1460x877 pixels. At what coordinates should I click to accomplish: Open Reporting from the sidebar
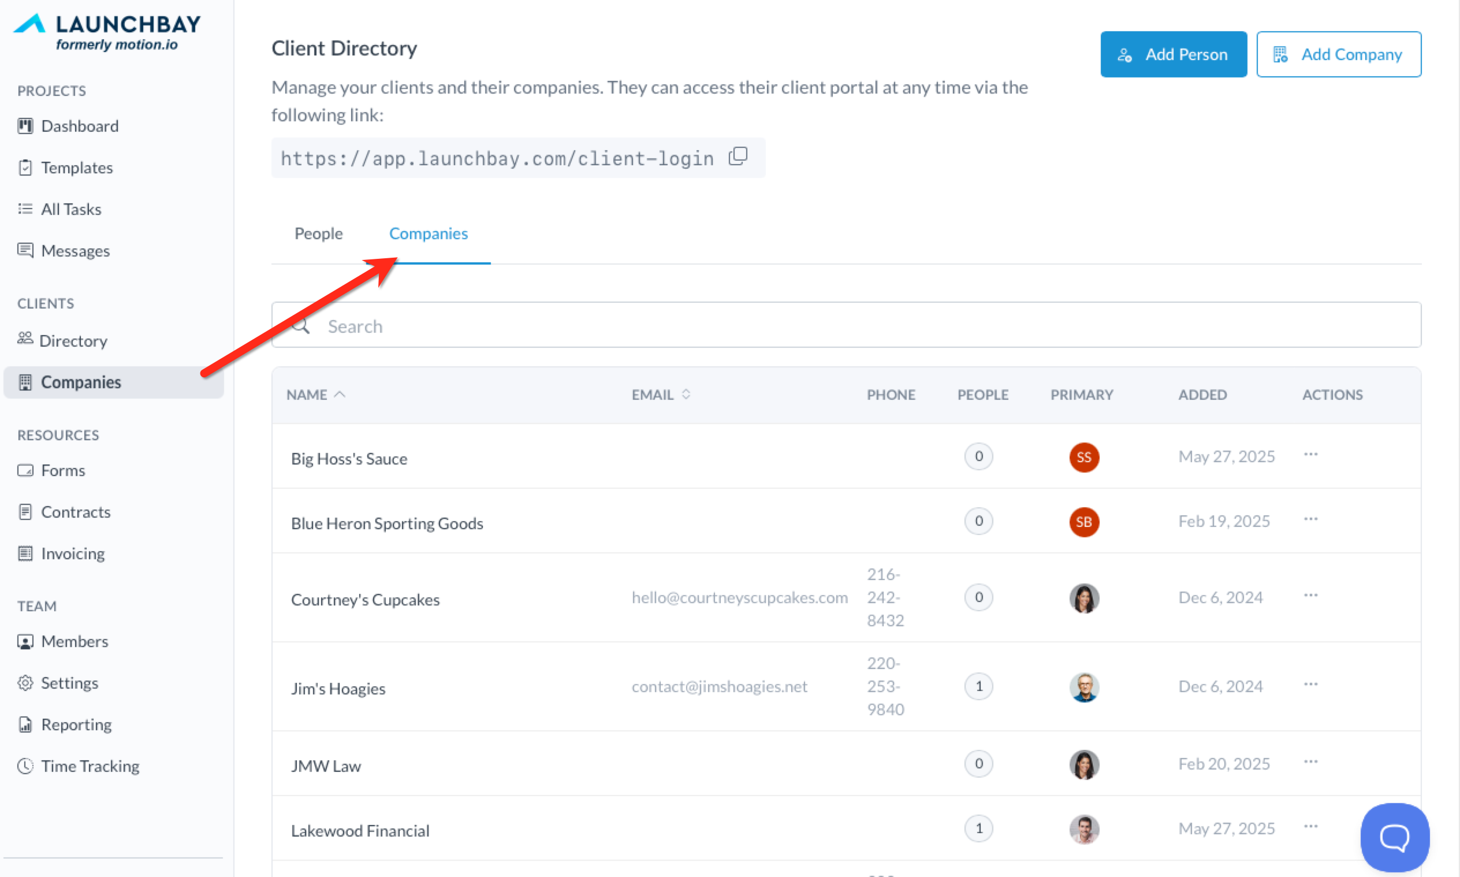tap(76, 724)
